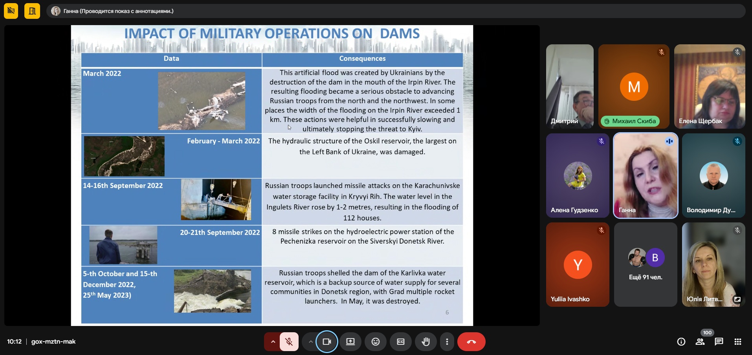Open the activities grid icon
The height and width of the screenshot is (355, 752).
pos(737,342)
